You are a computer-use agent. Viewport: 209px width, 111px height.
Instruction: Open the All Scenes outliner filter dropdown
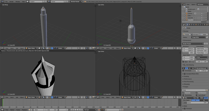coord(202,5)
